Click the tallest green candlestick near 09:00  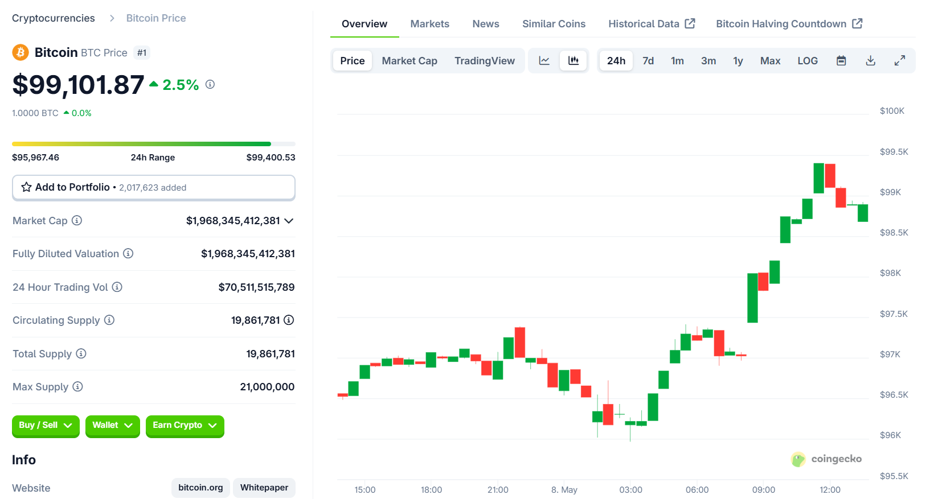tap(752, 298)
